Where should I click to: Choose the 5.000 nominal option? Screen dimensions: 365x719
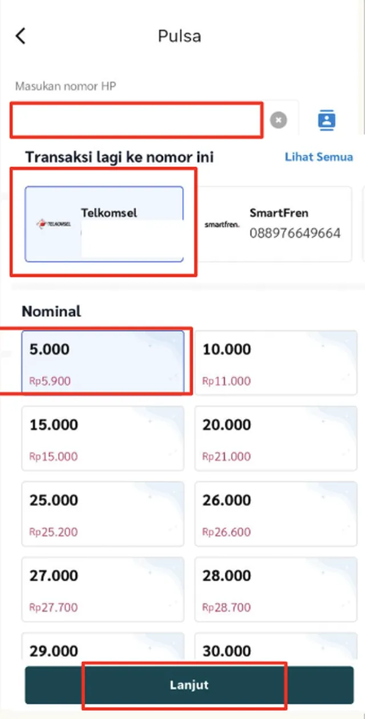[103, 363]
